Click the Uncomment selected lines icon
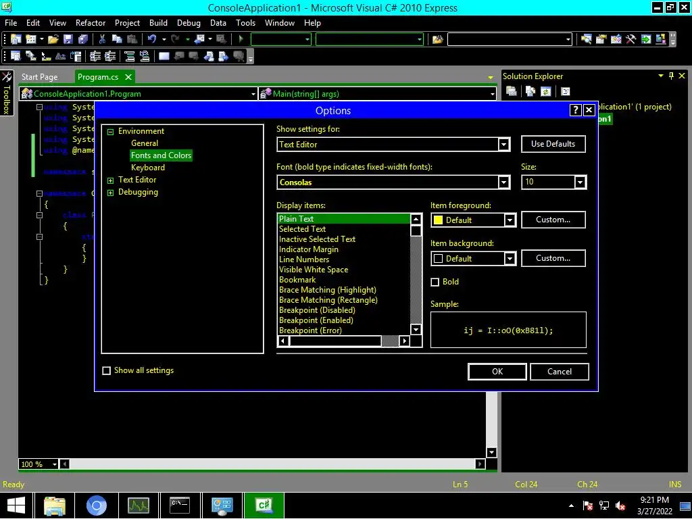This screenshot has height=519, width=692. (x=145, y=56)
